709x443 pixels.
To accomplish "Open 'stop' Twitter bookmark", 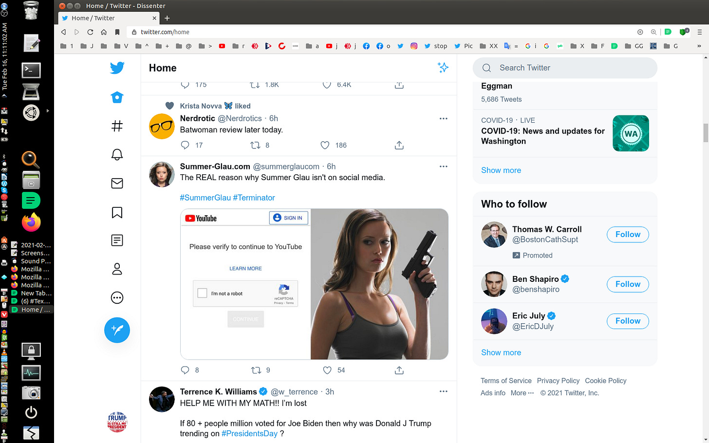I will pyautogui.click(x=435, y=46).
